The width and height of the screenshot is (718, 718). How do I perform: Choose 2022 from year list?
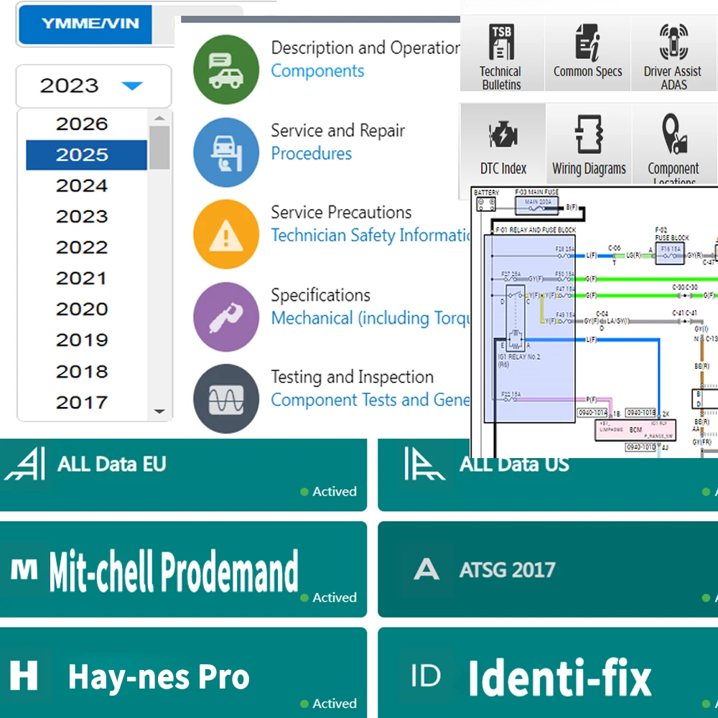click(82, 247)
